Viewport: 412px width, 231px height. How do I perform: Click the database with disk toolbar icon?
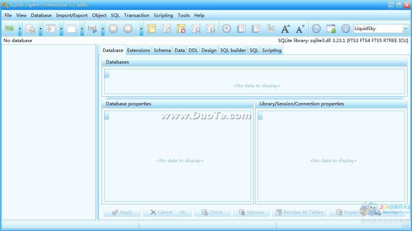coord(30,29)
